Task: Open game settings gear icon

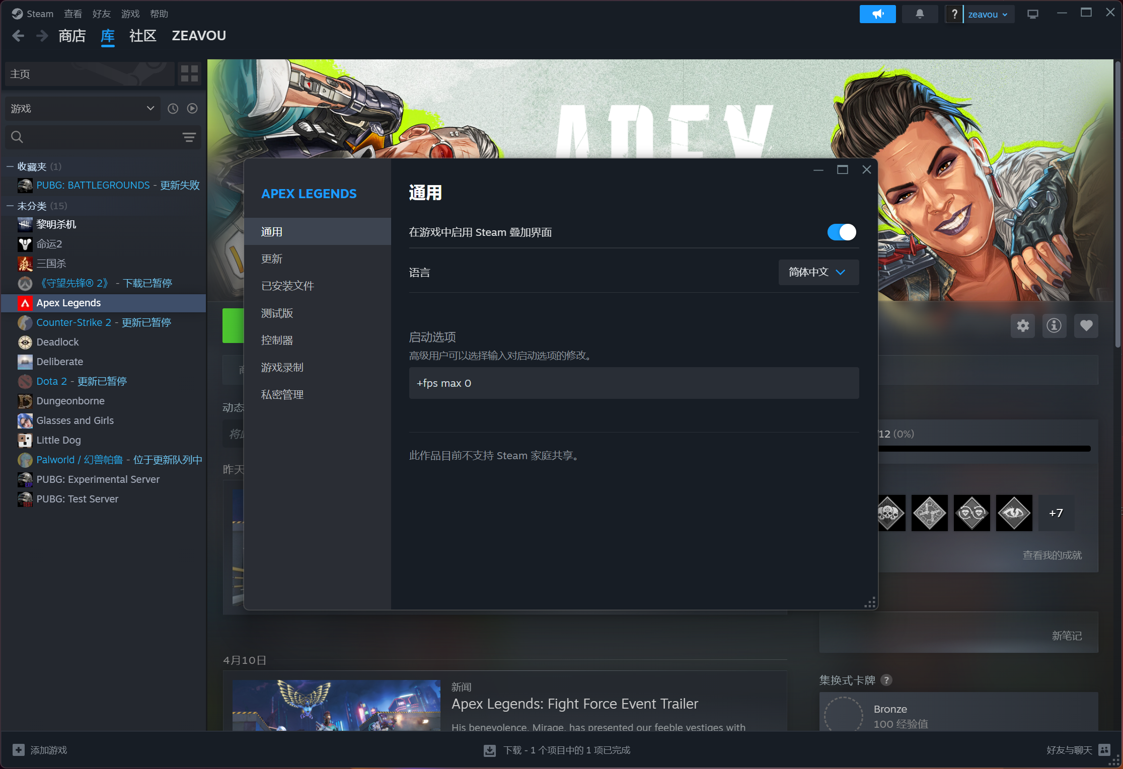Action: [x=1023, y=326]
